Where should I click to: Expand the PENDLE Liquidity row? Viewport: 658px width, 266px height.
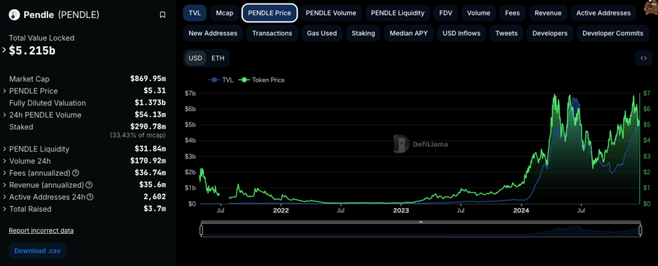4,149
